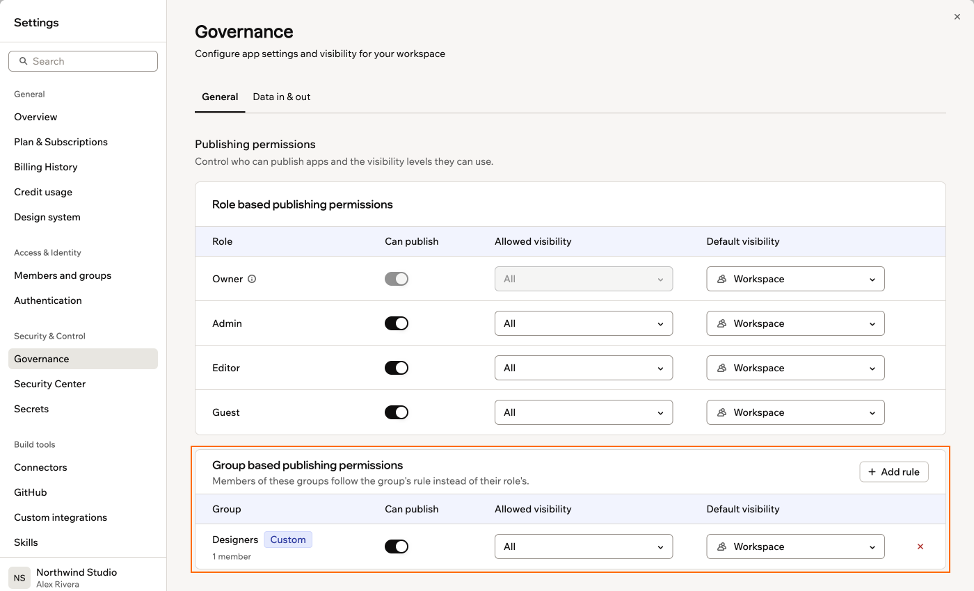
Task: Open Credit usage settings
Action: [83, 192]
